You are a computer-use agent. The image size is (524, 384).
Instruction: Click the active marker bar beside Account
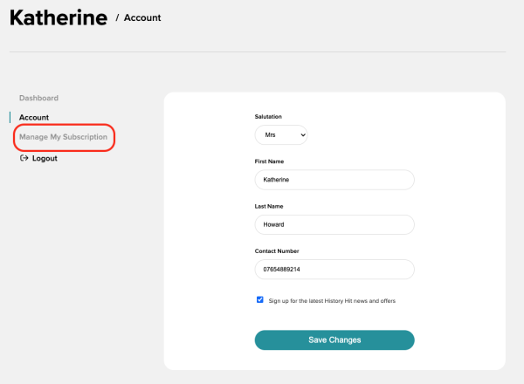coord(10,117)
